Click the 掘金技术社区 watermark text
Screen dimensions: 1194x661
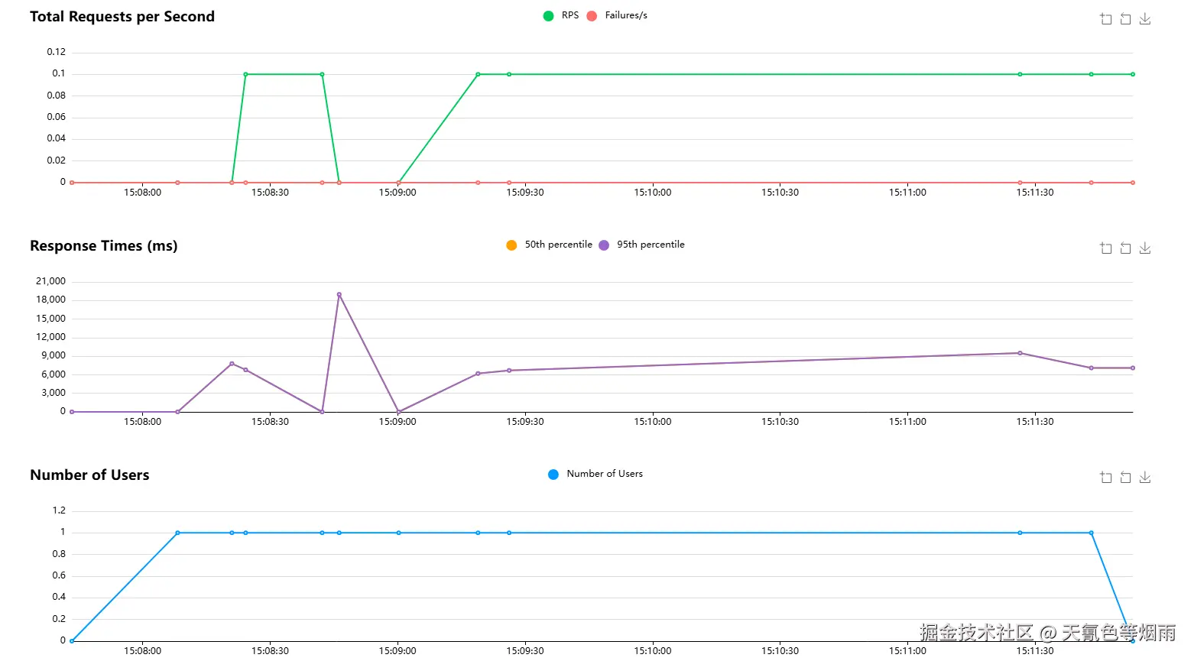[x=976, y=633]
